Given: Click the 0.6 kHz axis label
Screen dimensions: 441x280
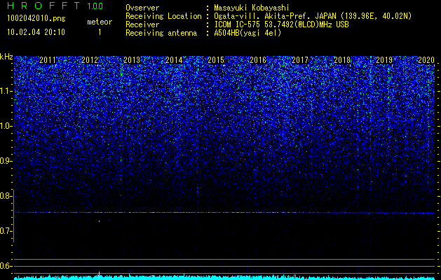Looking at the screenshot, I should pyautogui.click(x=6, y=266).
